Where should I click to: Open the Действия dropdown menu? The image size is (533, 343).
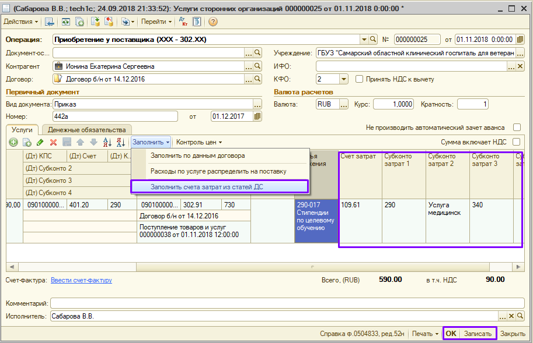[x=21, y=22]
